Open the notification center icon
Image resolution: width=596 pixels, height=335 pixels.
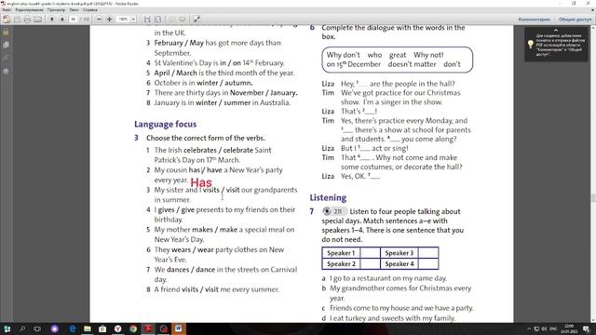(586, 328)
